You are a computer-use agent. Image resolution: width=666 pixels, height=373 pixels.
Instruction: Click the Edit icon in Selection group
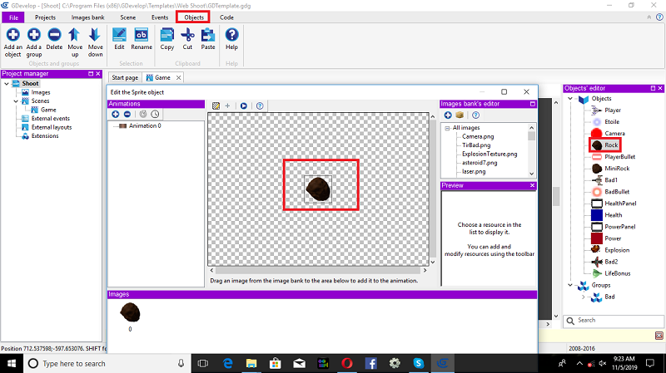[x=119, y=34]
